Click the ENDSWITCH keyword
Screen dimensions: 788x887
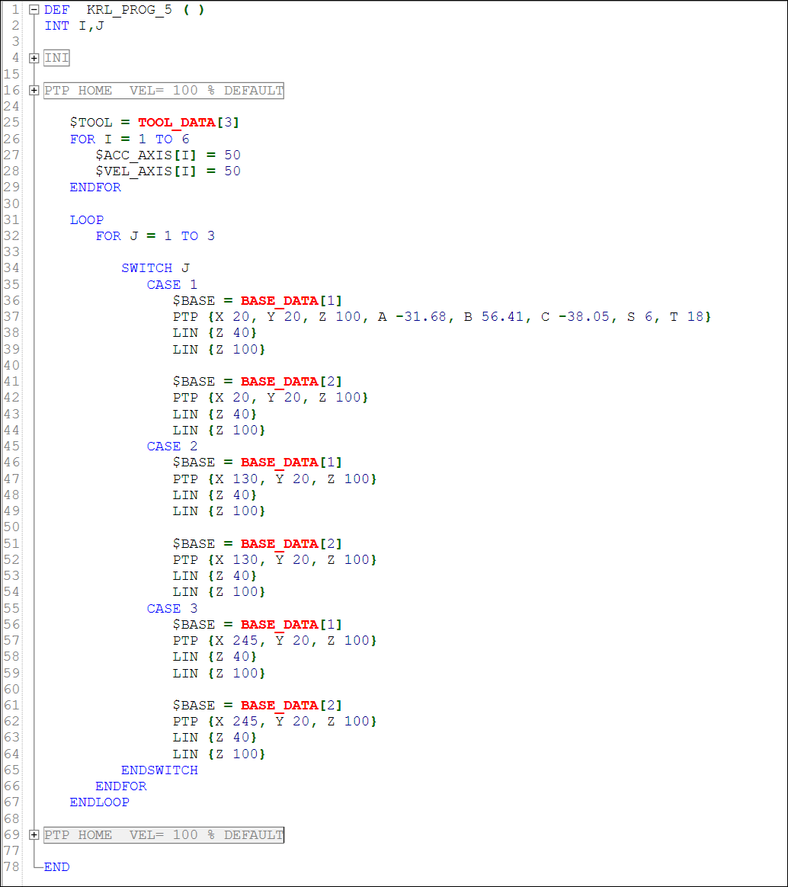[x=159, y=770]
